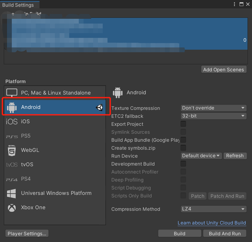Screen dimensions: 252x242
Task: Select the PS5 platform row
Action: point(55,136)
